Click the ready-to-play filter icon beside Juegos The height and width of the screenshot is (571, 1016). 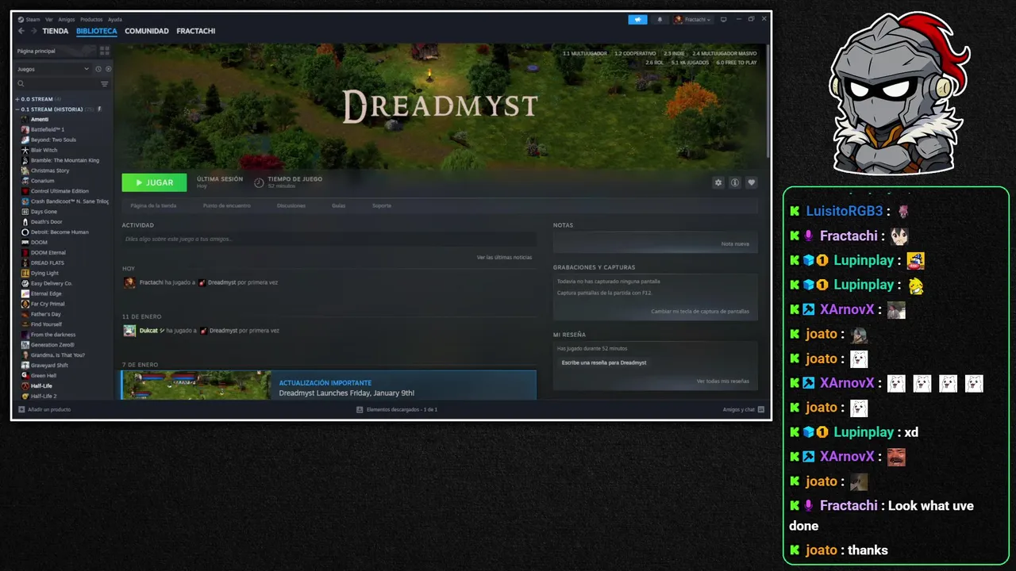[x=109, y=69]
